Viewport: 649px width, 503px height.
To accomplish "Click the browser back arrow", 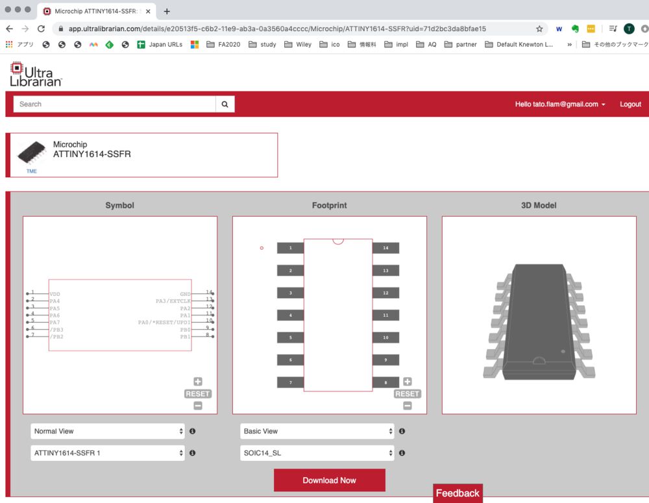I will point(9,29).
